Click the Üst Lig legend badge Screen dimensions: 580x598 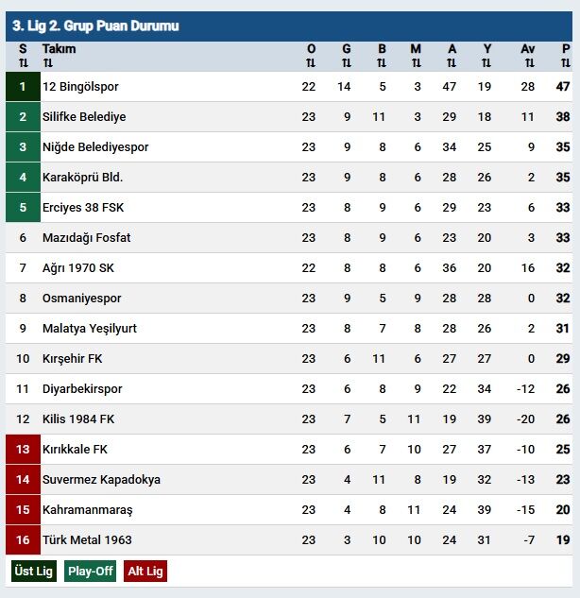(33, 571)
